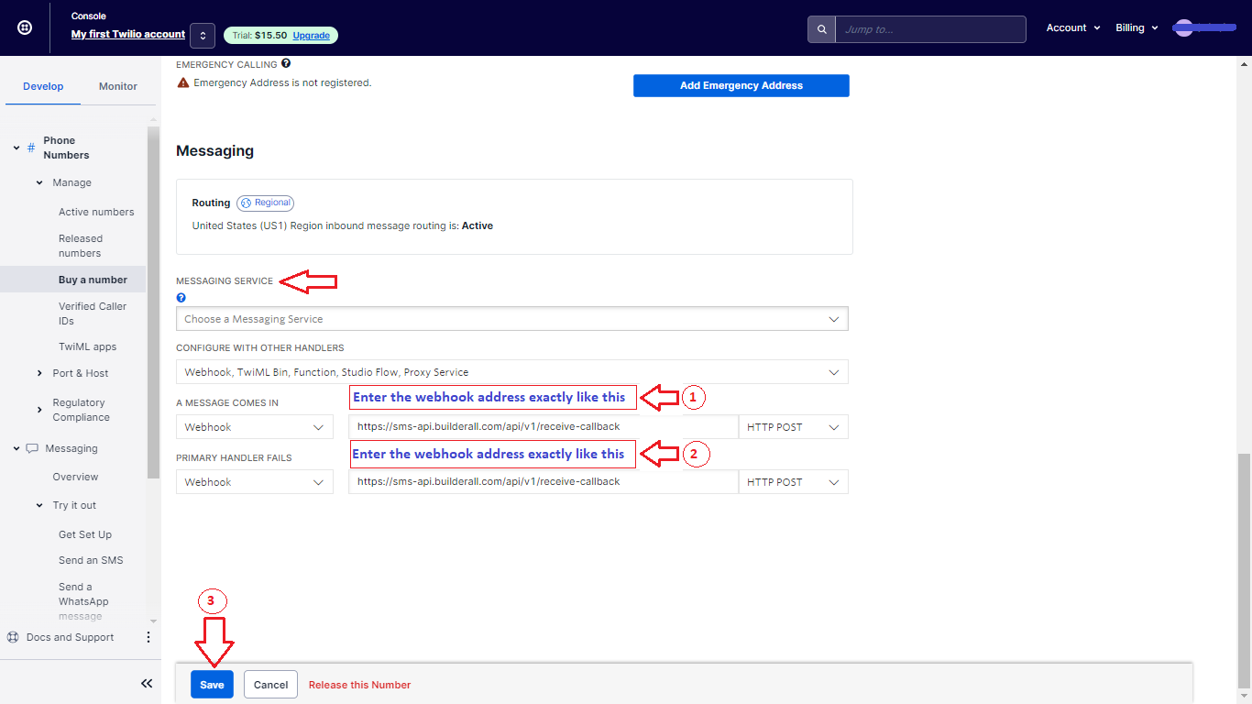The width and height of the screenshot is (1252, 704).
Task: Click the Messaging speech bubble icon
Action: (x=32, y=448)
